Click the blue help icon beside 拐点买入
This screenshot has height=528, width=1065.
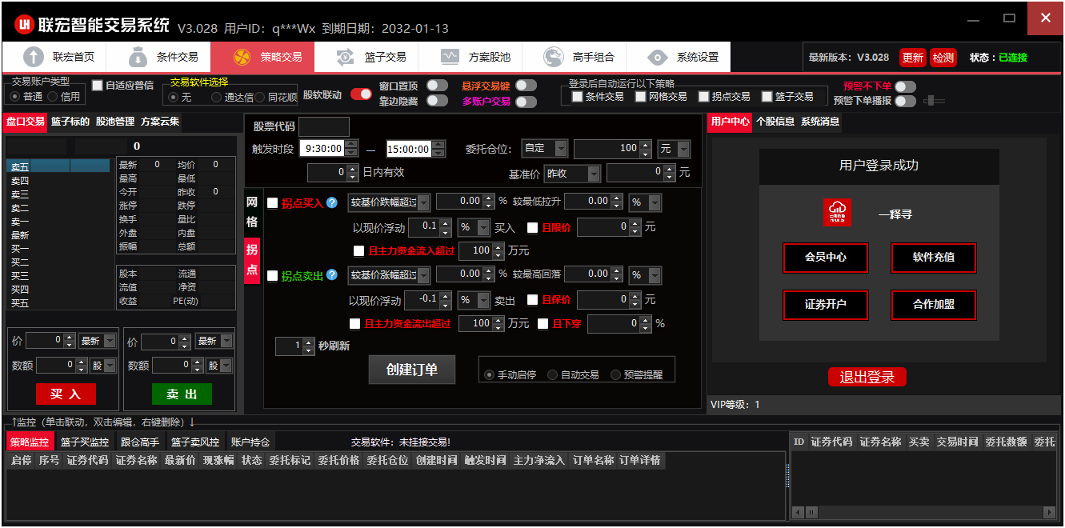click(332, 203)
